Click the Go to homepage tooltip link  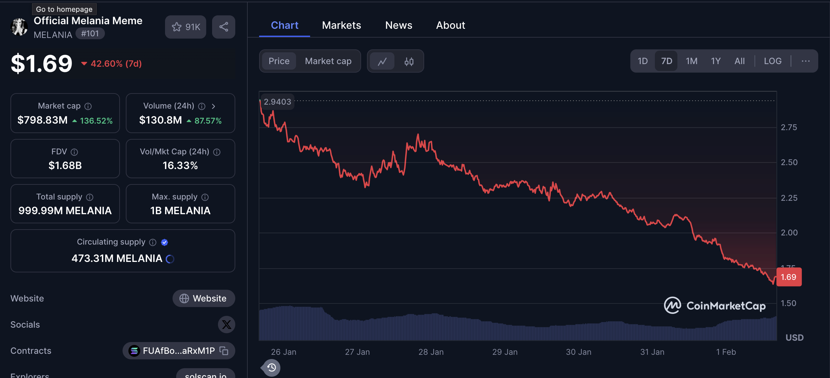tap(64, 9)
